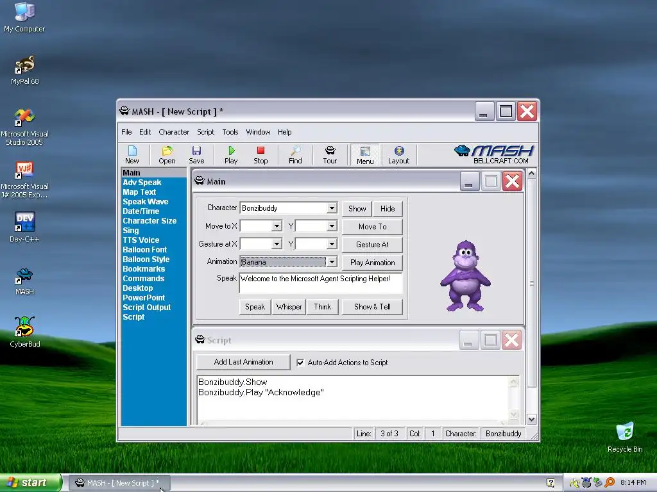Viewport: 657px width, 492px height.
Task: Open the Window menu
Action: tap(258, 132)
